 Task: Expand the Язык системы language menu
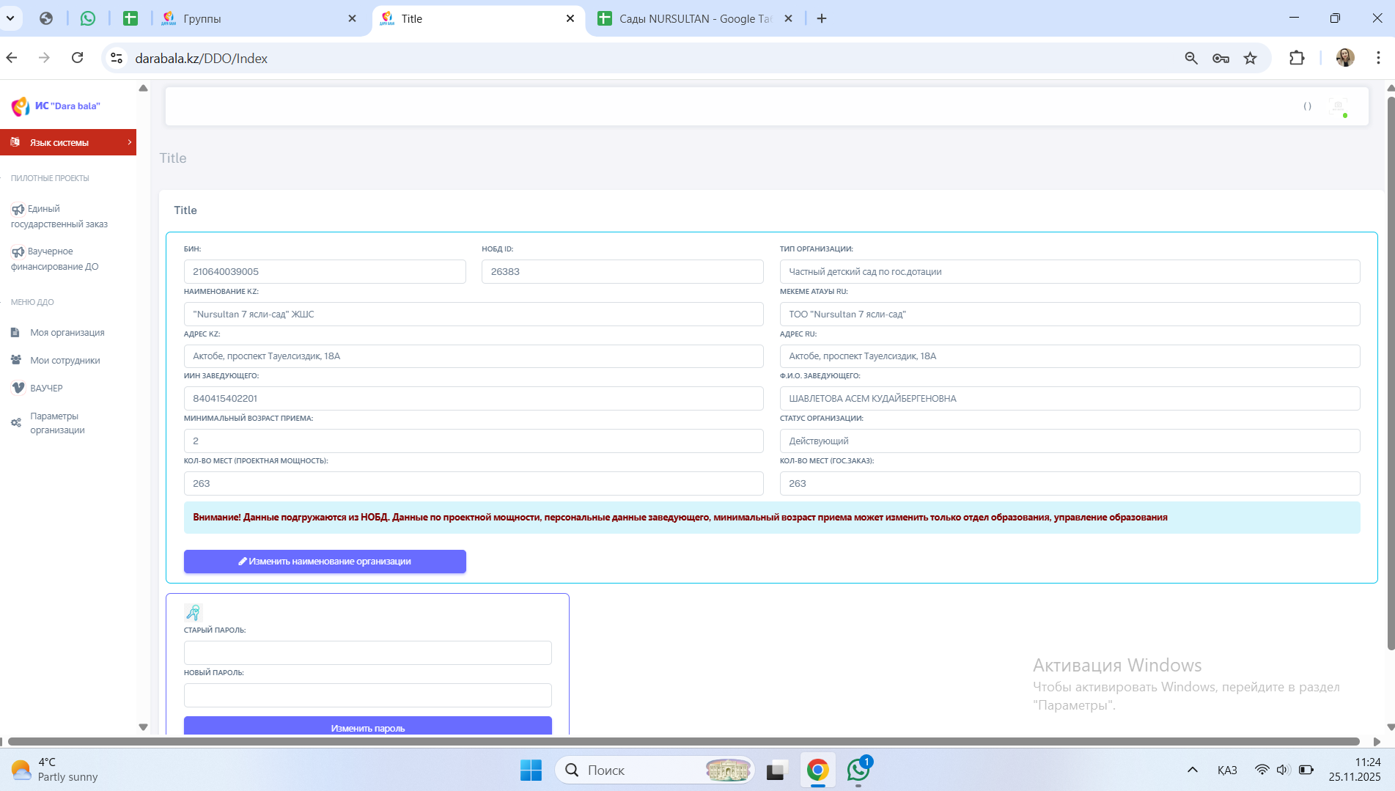pos(68,142)
